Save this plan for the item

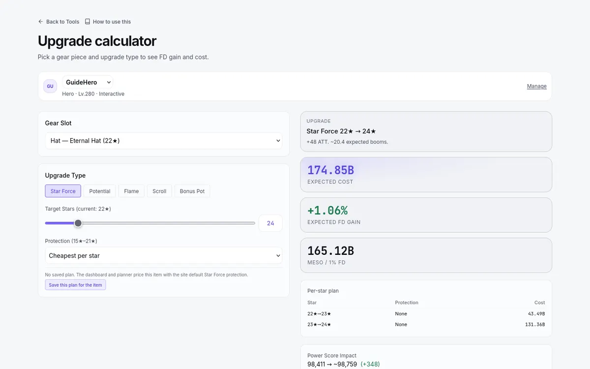point(75,285)
